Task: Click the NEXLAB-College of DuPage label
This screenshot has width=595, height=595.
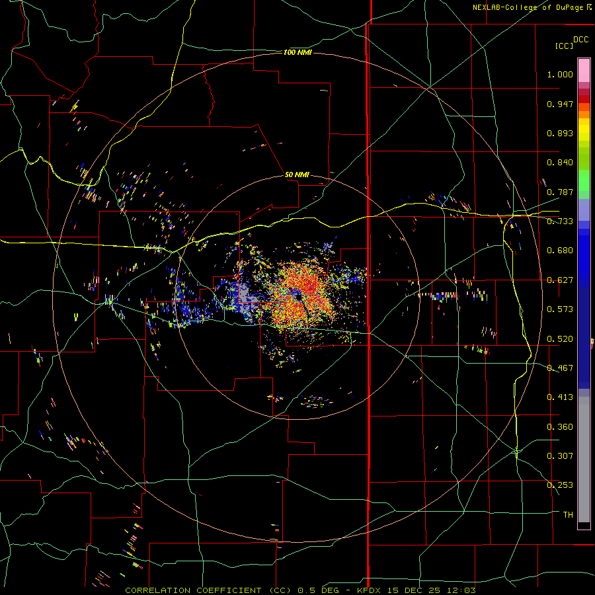Action: click(532, 7)
